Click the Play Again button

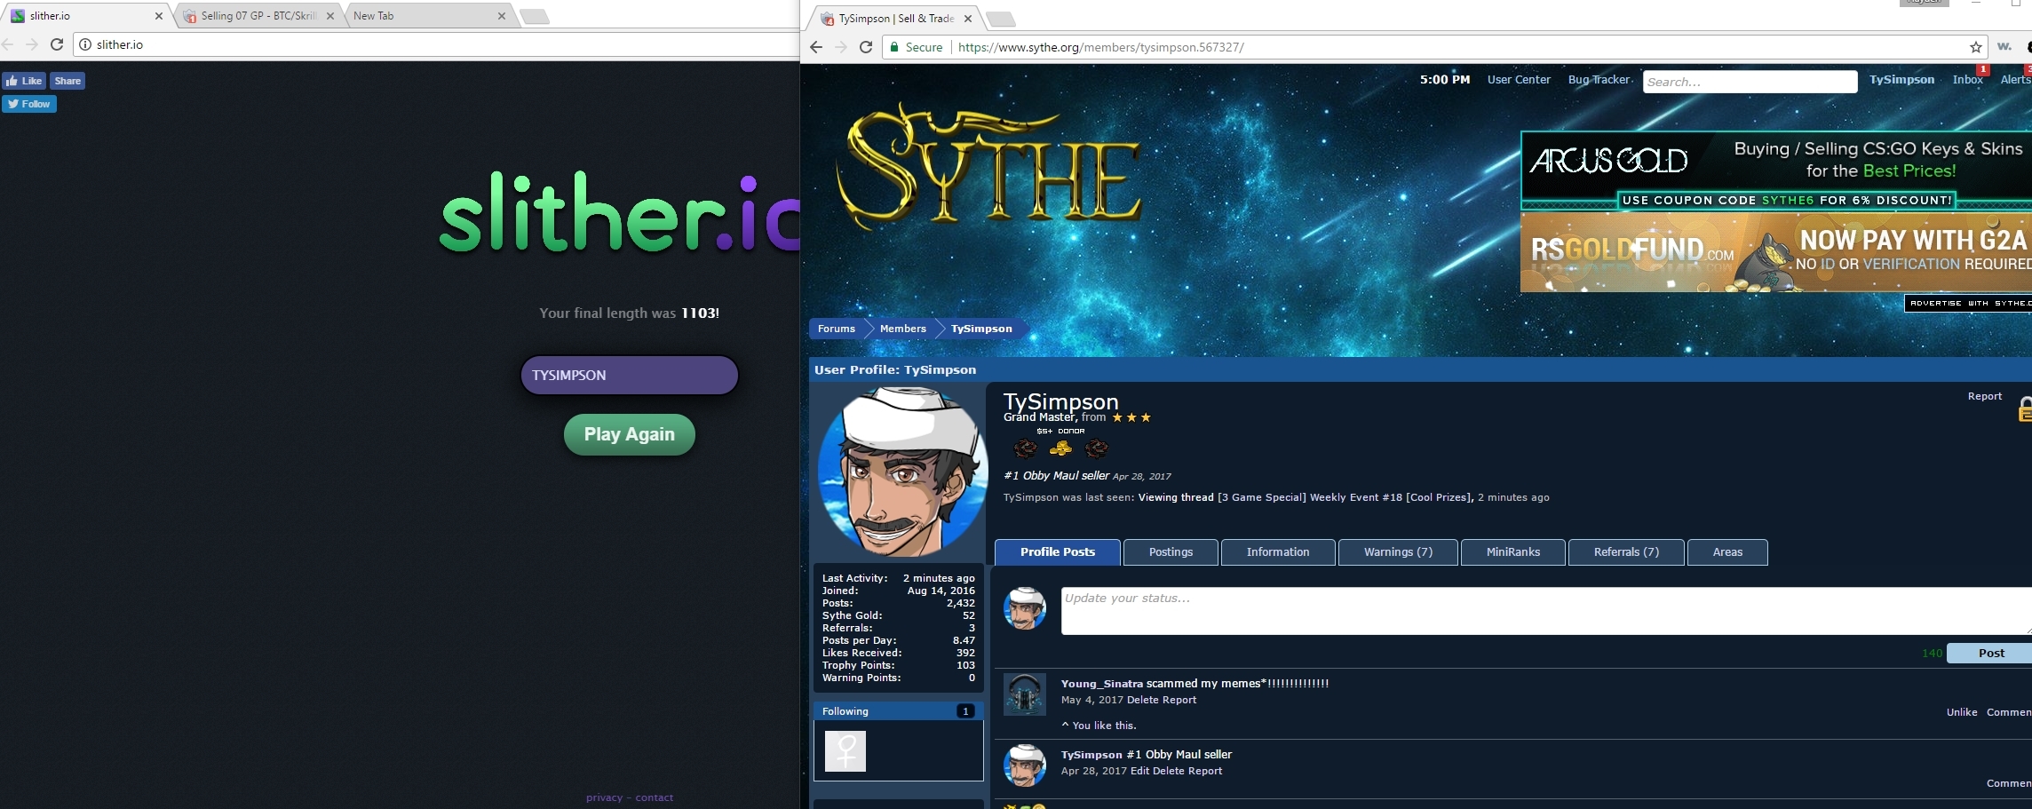click(x=630, y=434)
